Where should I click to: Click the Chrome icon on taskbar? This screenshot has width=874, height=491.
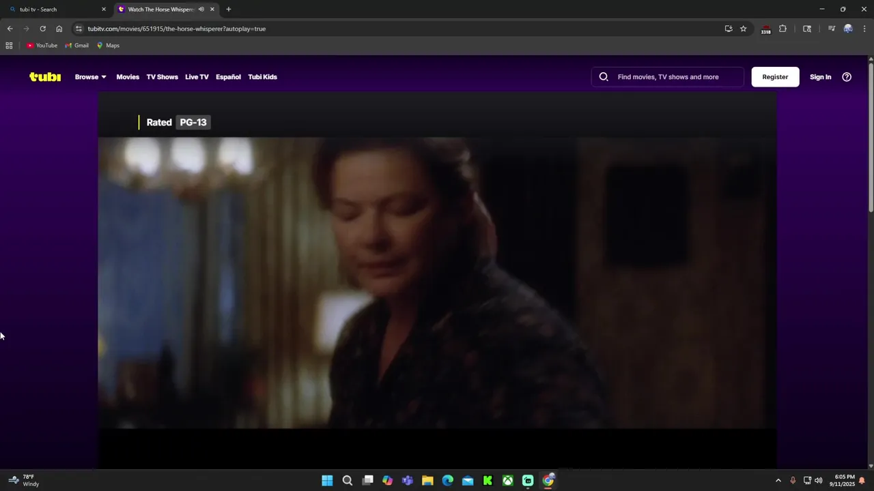[x=548, y=481]
